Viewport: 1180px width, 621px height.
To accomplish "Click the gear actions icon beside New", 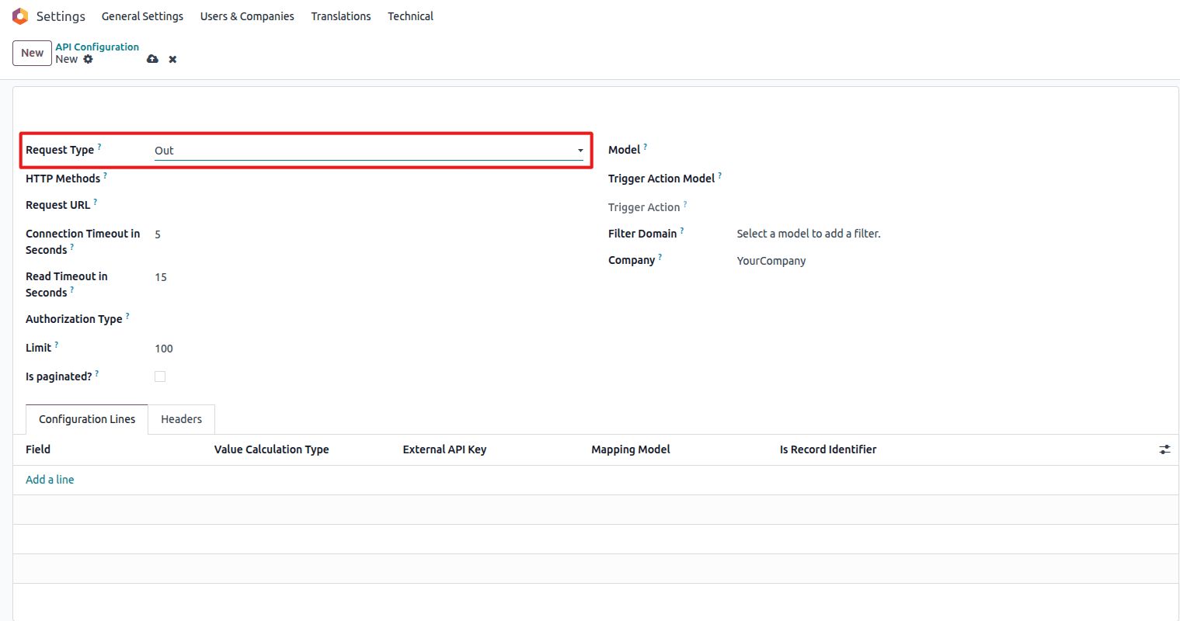I will tap(88, 59).
